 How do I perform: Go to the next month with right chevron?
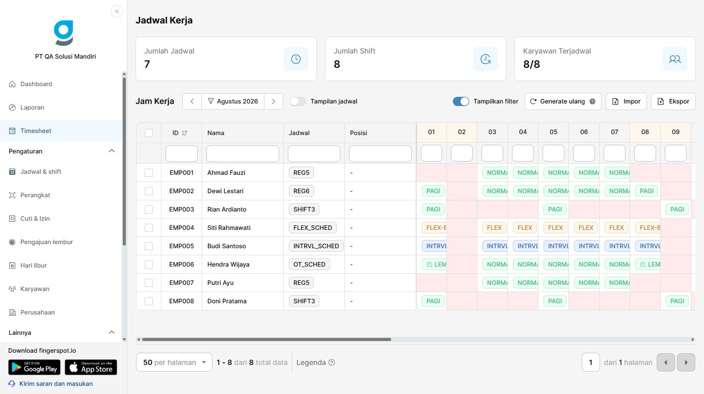tap(274, 101)
